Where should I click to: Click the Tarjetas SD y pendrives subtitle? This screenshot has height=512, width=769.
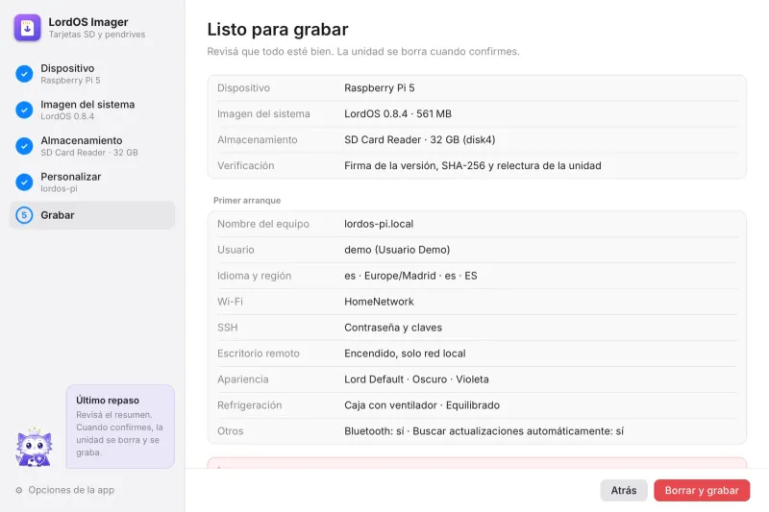97,35
